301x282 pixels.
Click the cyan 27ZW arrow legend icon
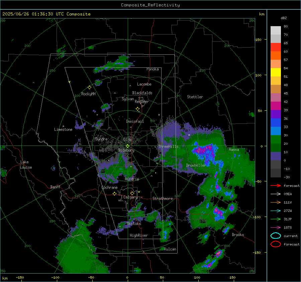click(276, 211)
